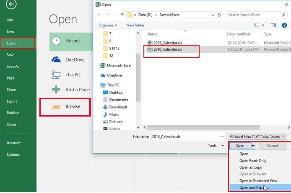Choose Open Read-Only from the menu
This screenshot has width=291, height=193.
[x=253, y=161]
